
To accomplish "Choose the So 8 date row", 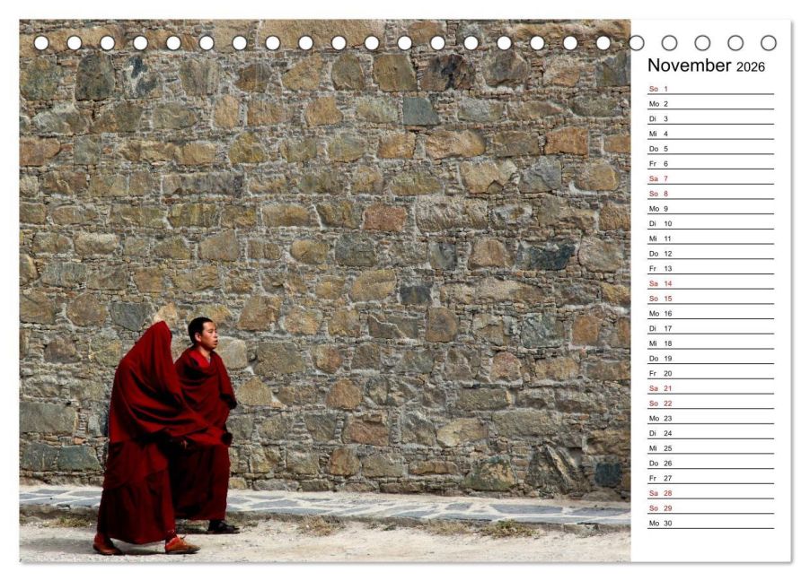I will (711, 194).
